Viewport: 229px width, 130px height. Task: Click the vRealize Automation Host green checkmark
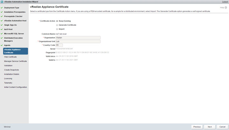[2, 21]
